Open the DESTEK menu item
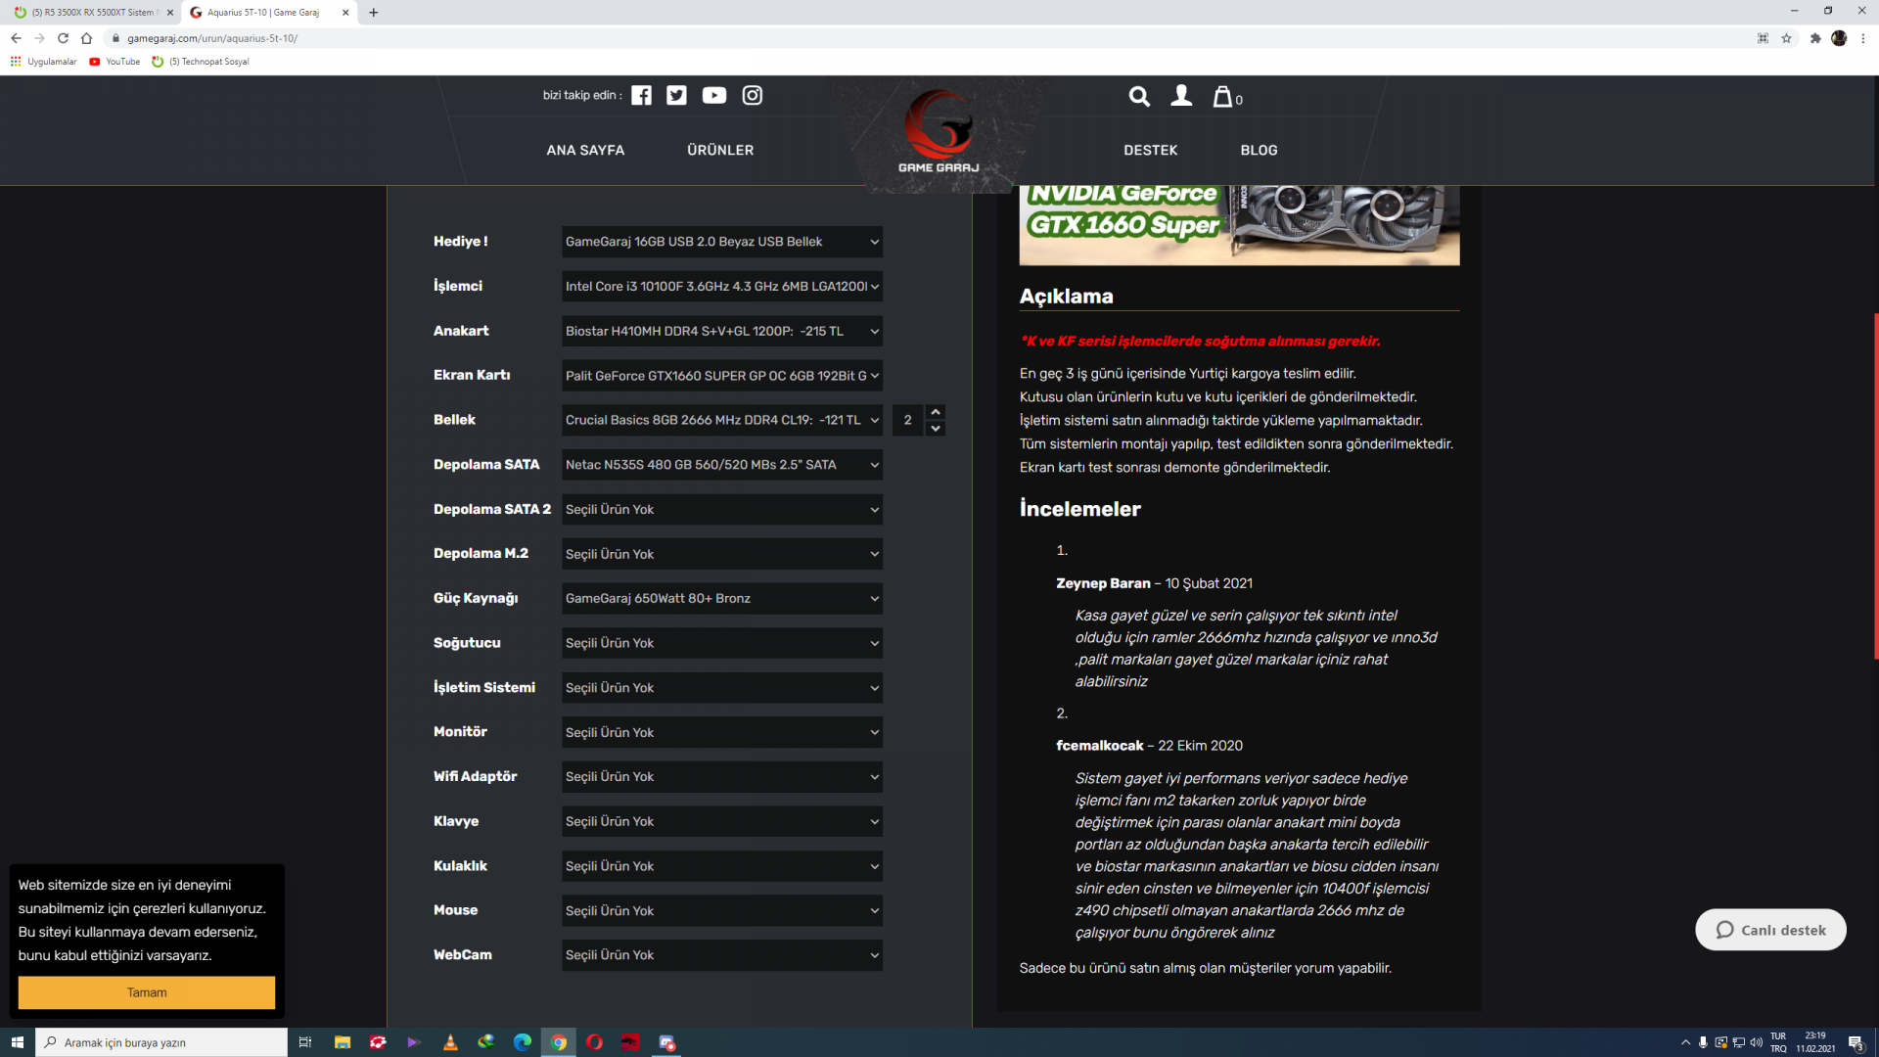1879x1057 pixels. (x=1150, y=150)
